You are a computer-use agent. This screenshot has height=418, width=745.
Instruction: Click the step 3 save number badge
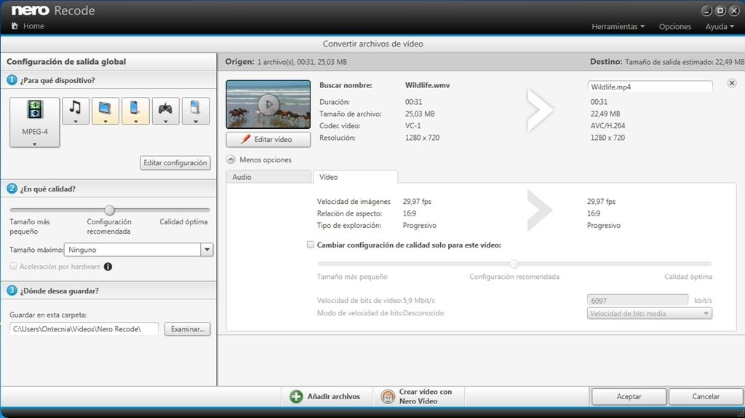pos(12,290)
